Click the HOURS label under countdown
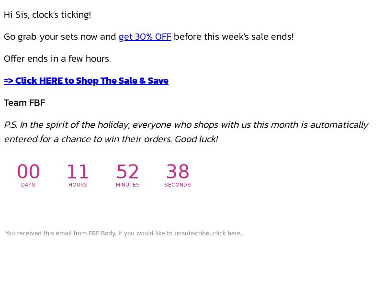The height and width of the screenshot is (287, 383). (x=78, y=185)
